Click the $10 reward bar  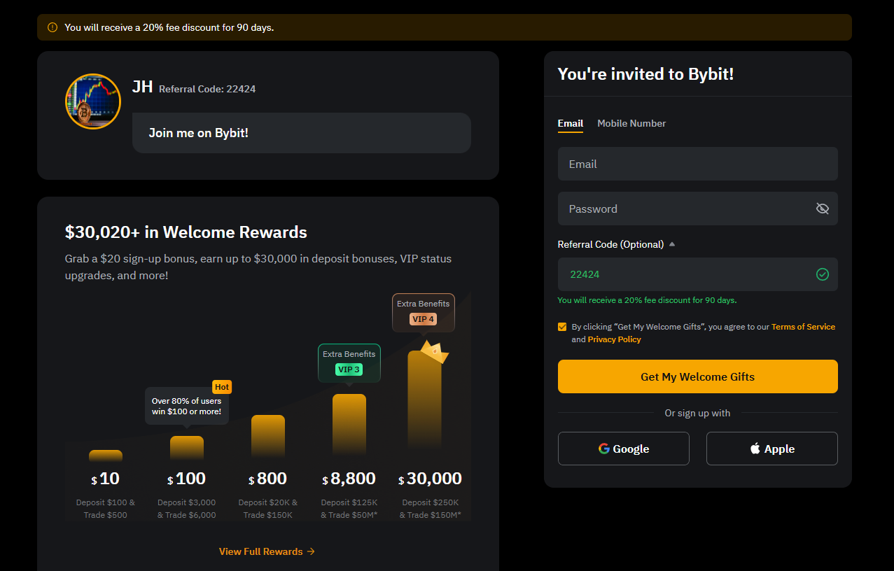coord(106,456)
